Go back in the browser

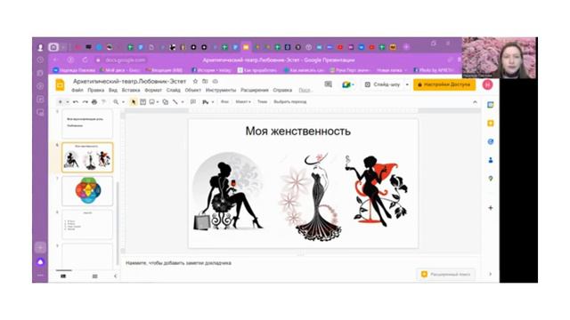[x=55, y=60]
